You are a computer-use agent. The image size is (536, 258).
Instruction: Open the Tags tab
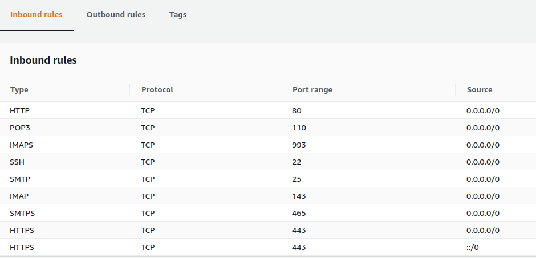[177, 15]
